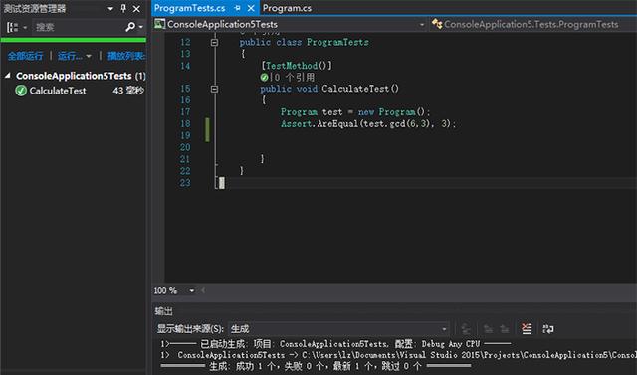Toggle word wrap in output panel

pos(548,328)
